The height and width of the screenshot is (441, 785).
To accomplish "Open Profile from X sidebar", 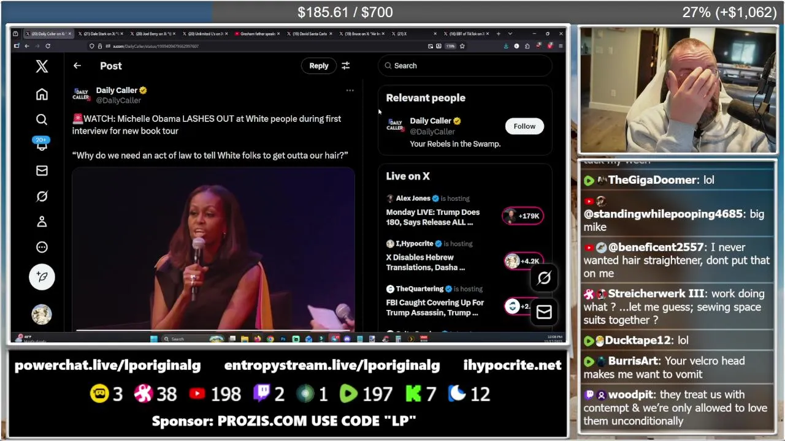I will pos(42,222).
